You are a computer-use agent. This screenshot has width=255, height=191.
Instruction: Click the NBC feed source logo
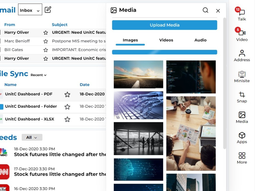pos(4,152)
